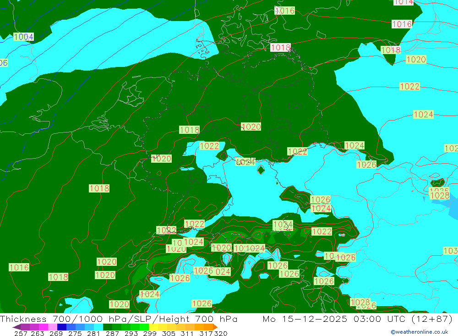Click the legend value 263

(38, 333)
